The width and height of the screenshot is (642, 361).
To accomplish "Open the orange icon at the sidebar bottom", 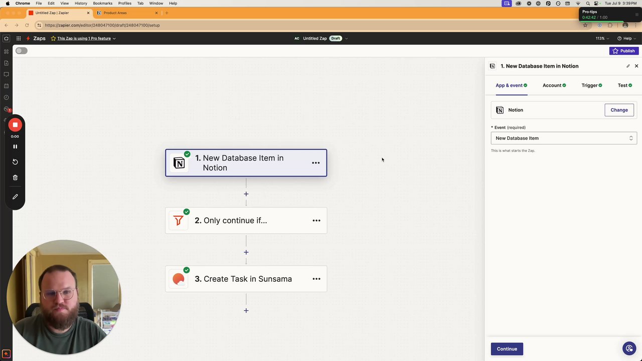I will (x=6, y=354).
